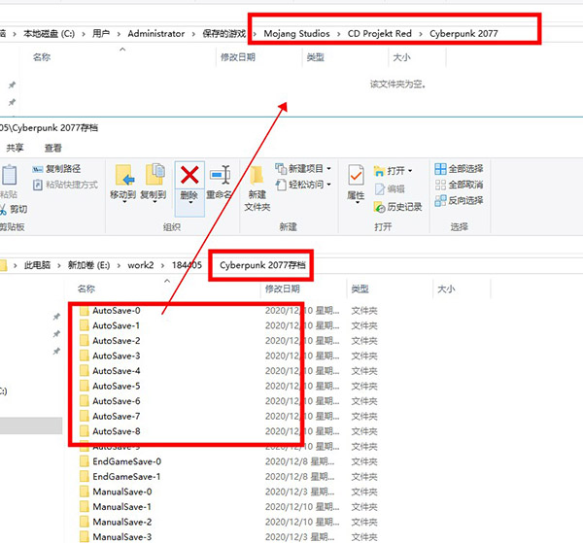Click the 用户 breadcrumb segment
The image size is (583, 543).
click(101, 34)
